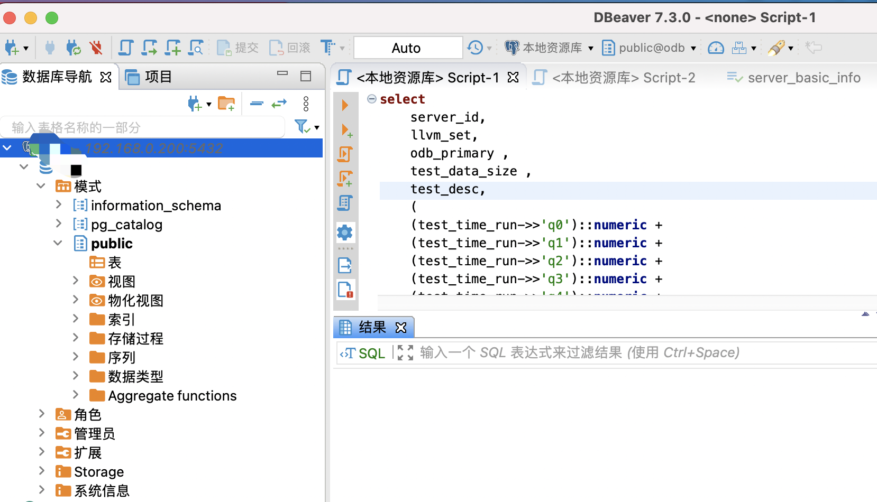
Task: Expand the 视图 folder
Action: point(75,281)
